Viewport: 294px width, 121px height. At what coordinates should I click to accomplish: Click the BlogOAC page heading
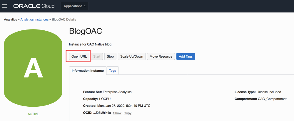click(x=85, y=32)
